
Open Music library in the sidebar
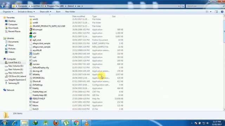(11, 45)
